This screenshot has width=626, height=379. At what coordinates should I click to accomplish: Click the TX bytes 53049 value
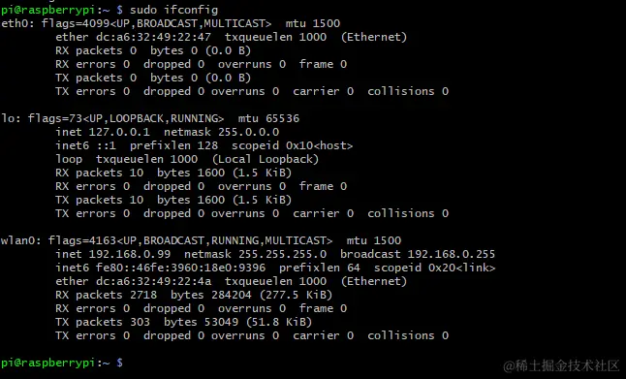coord(218,322)
